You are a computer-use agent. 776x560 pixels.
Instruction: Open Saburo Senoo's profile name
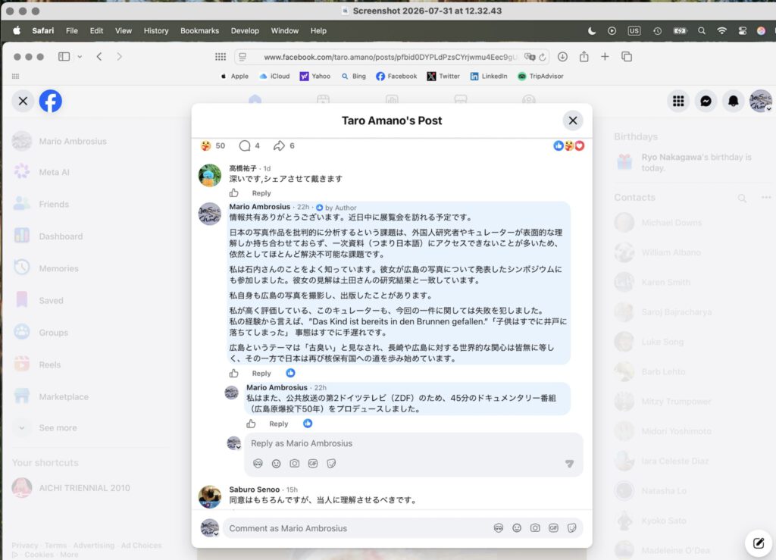(255, 490)
